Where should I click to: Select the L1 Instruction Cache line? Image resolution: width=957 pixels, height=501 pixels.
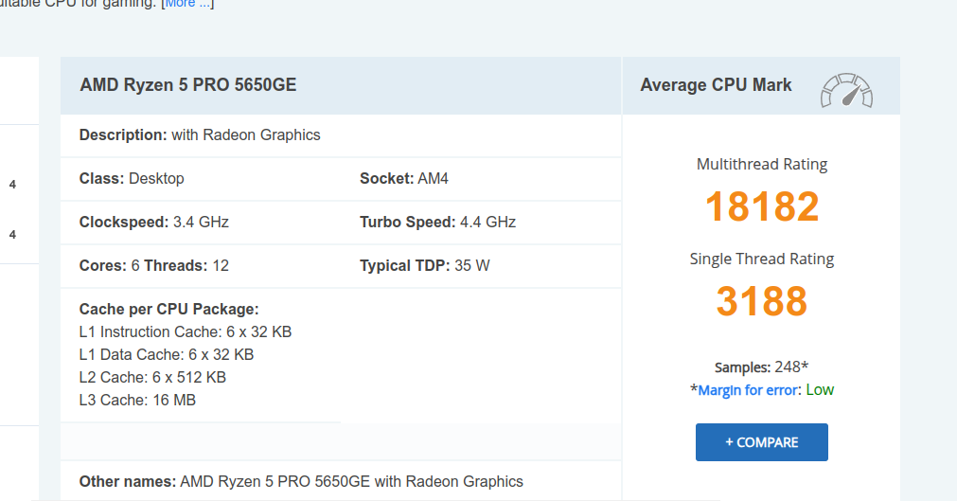185,331
